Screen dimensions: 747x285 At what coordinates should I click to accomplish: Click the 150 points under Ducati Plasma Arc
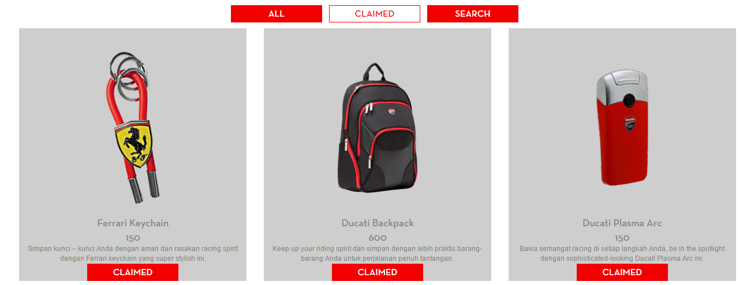tap(622, 238)
